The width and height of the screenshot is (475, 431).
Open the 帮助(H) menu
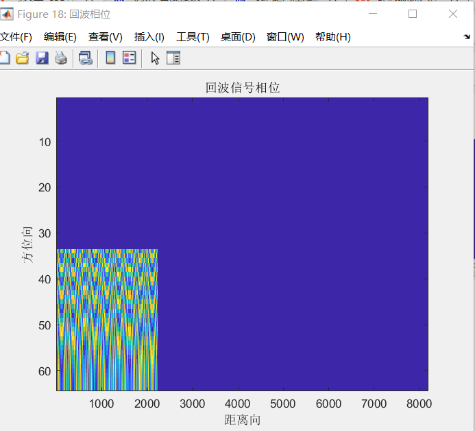[x=333, y=37]
